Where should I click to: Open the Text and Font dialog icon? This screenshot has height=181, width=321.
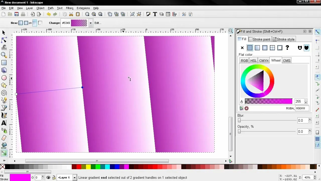tap(155, 14)
